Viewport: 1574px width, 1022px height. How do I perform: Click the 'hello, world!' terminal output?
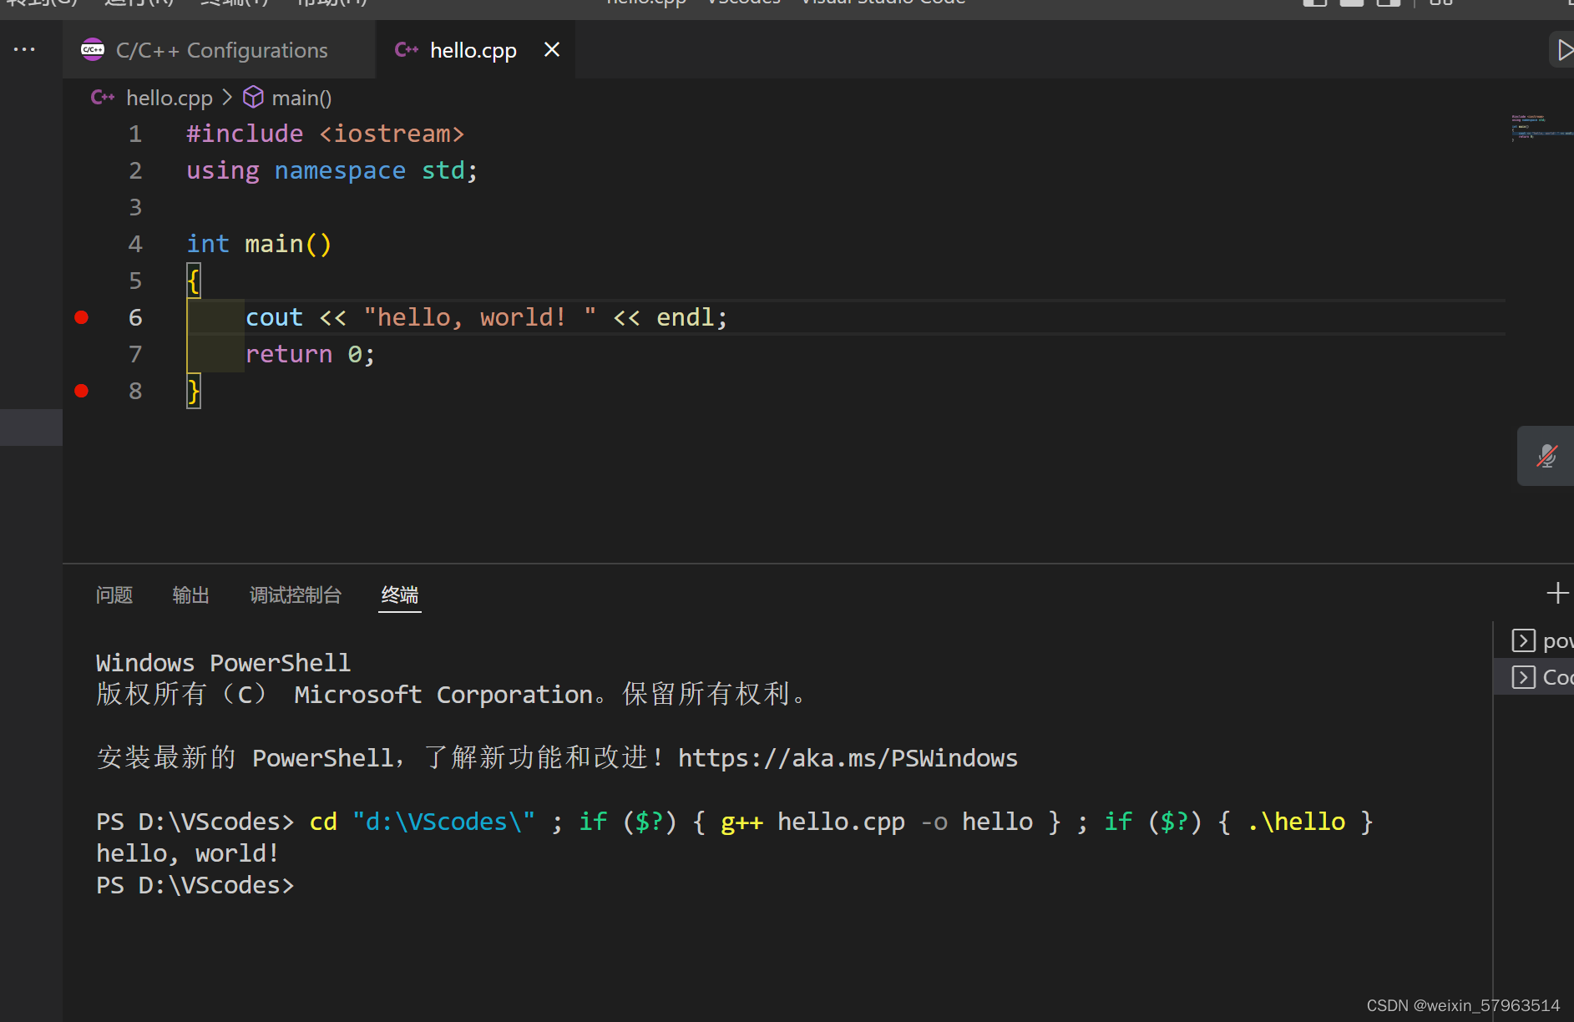tap(188, 853)
